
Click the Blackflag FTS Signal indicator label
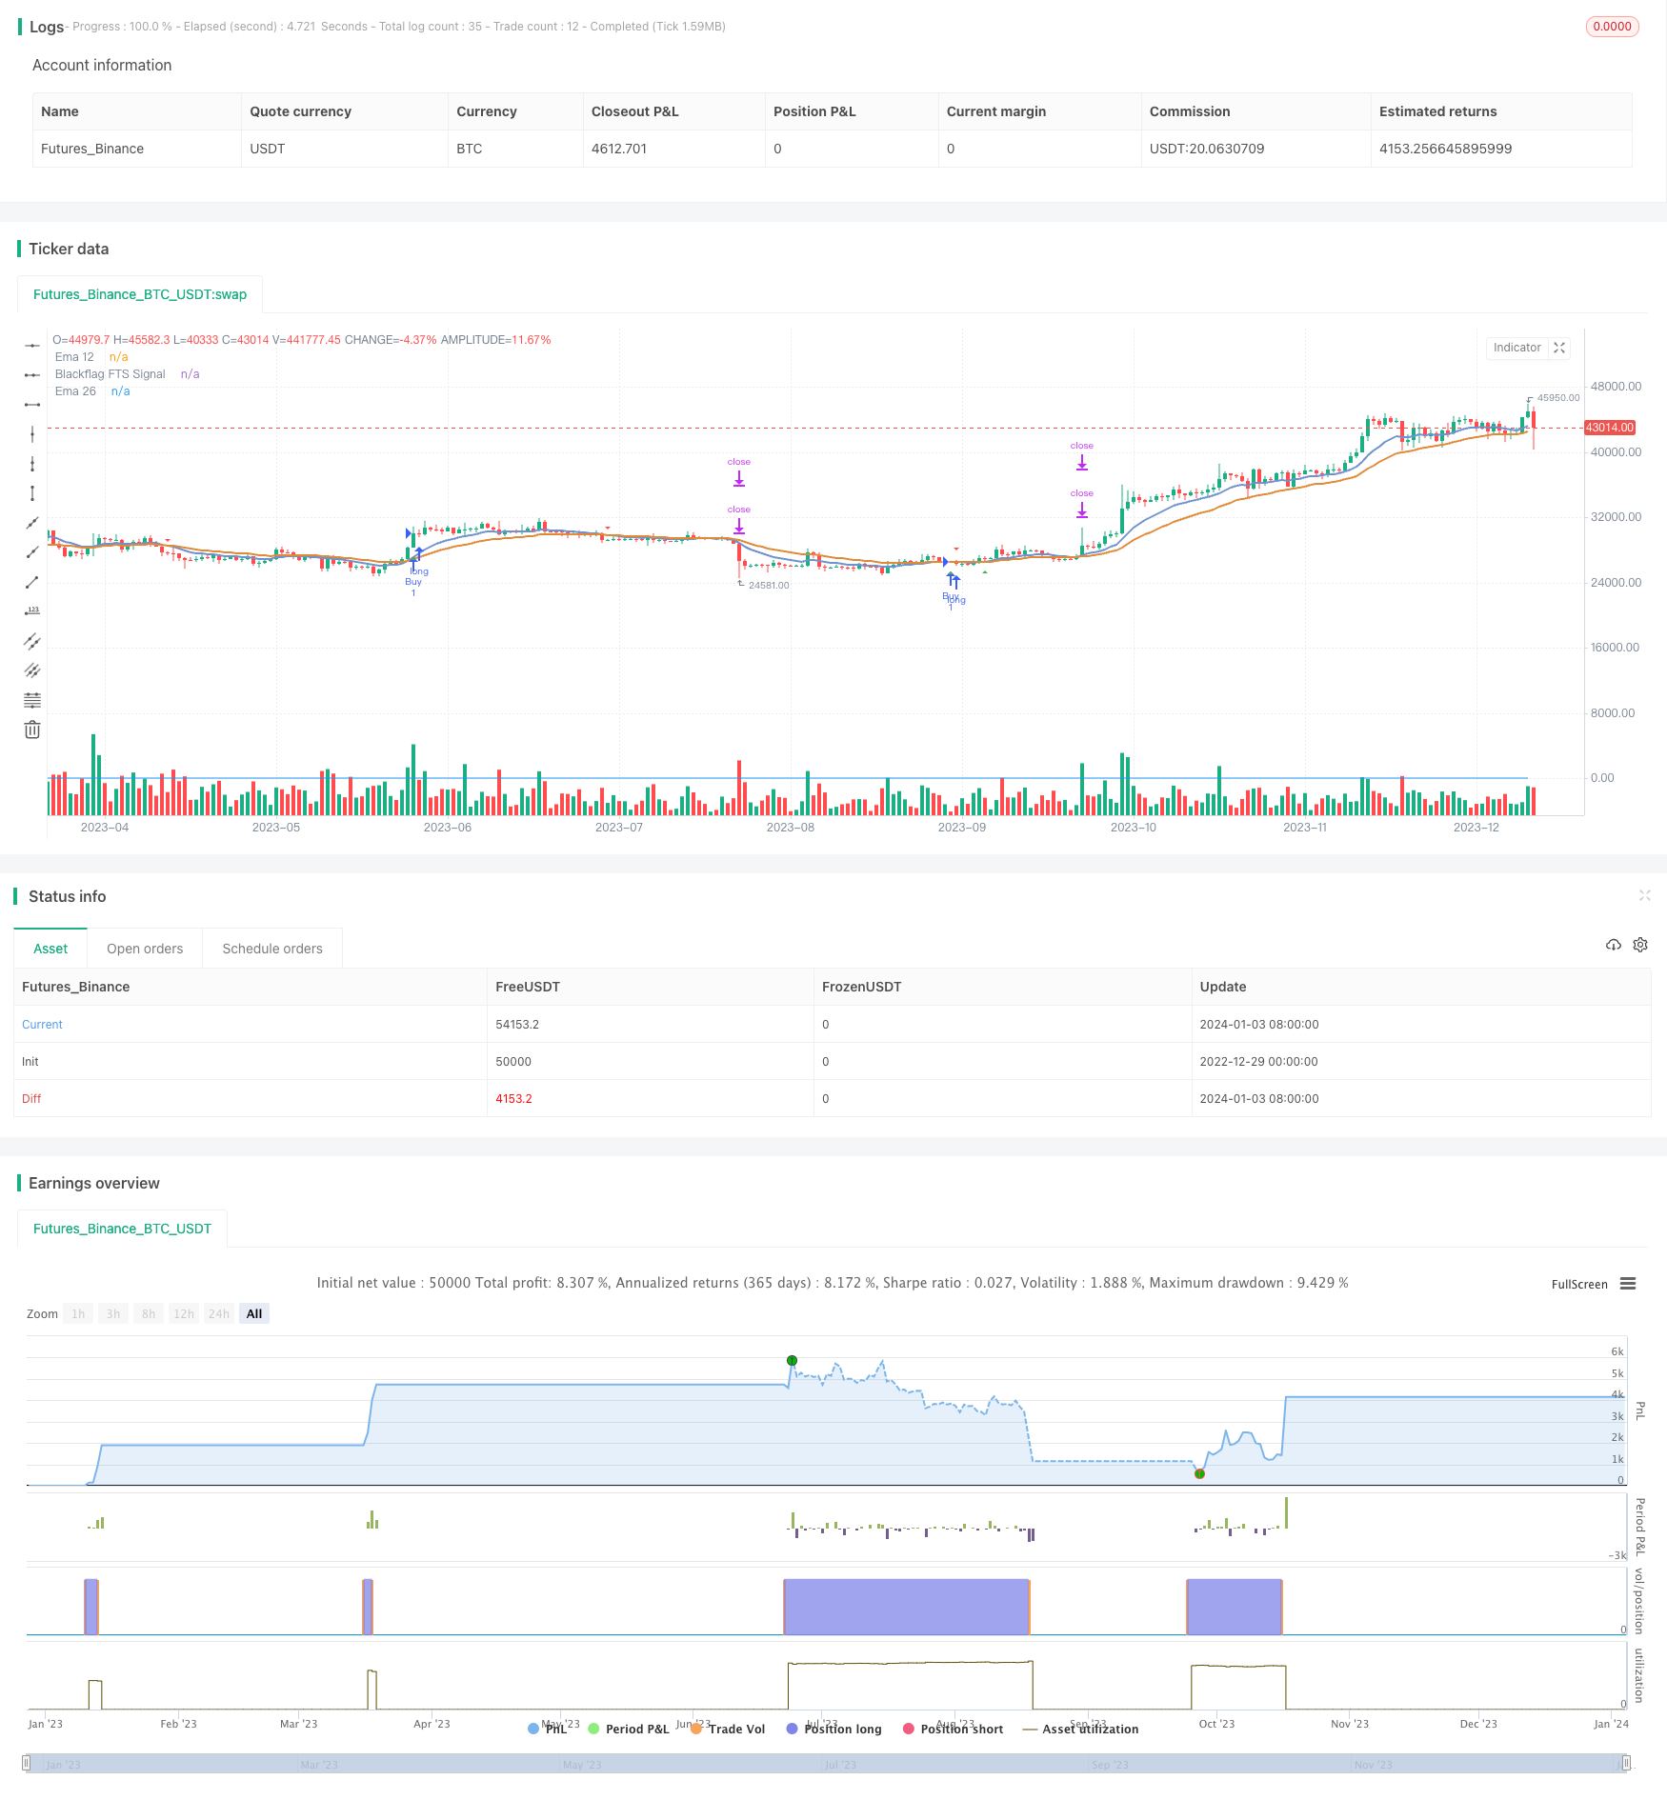click(110, 374)
